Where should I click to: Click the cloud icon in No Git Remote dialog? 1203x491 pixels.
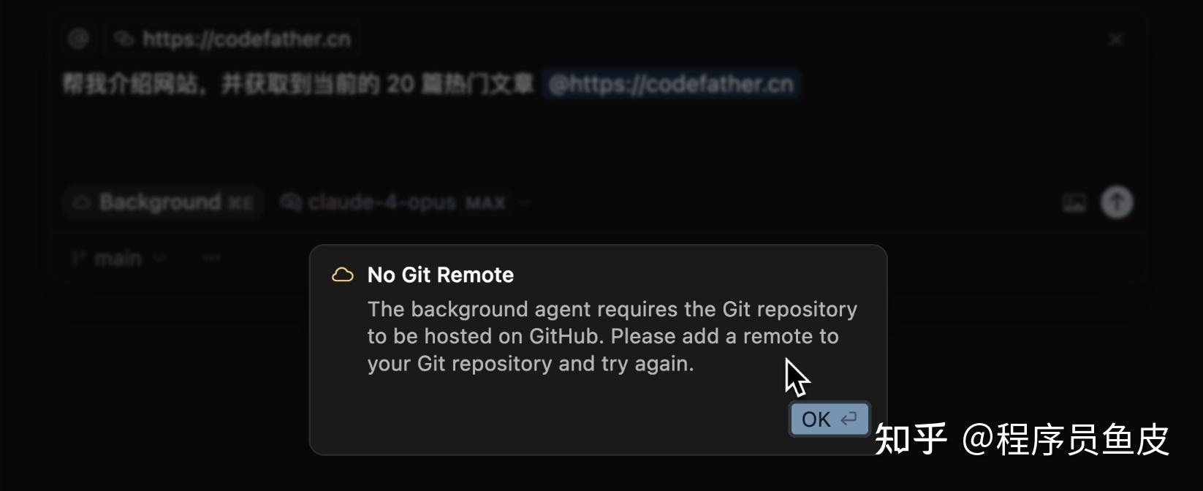[343, 275]
